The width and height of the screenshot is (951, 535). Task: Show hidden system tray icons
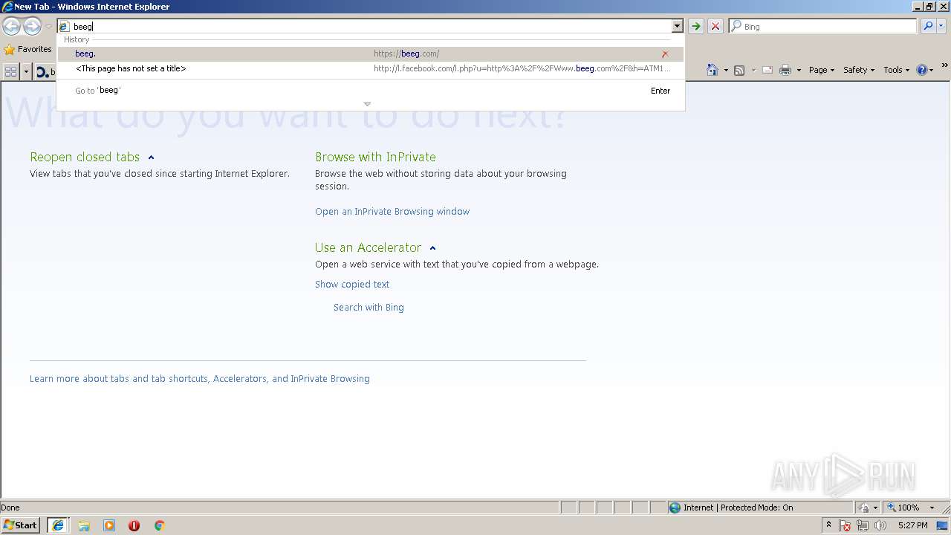point(829,525)
